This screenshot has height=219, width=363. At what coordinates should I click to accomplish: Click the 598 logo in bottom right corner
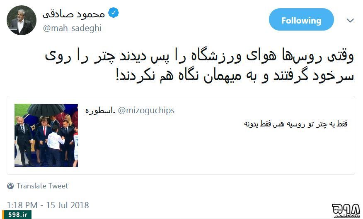346,210
